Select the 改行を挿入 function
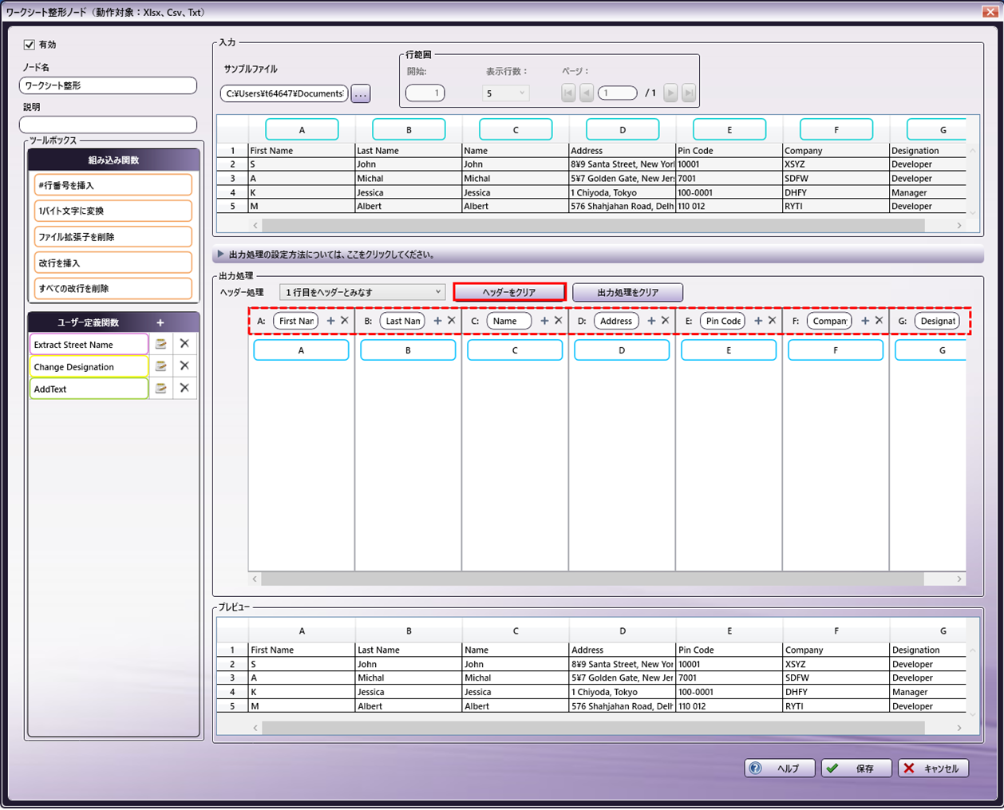Viewport: 1004px width, 810px height. tap(113, 263)
